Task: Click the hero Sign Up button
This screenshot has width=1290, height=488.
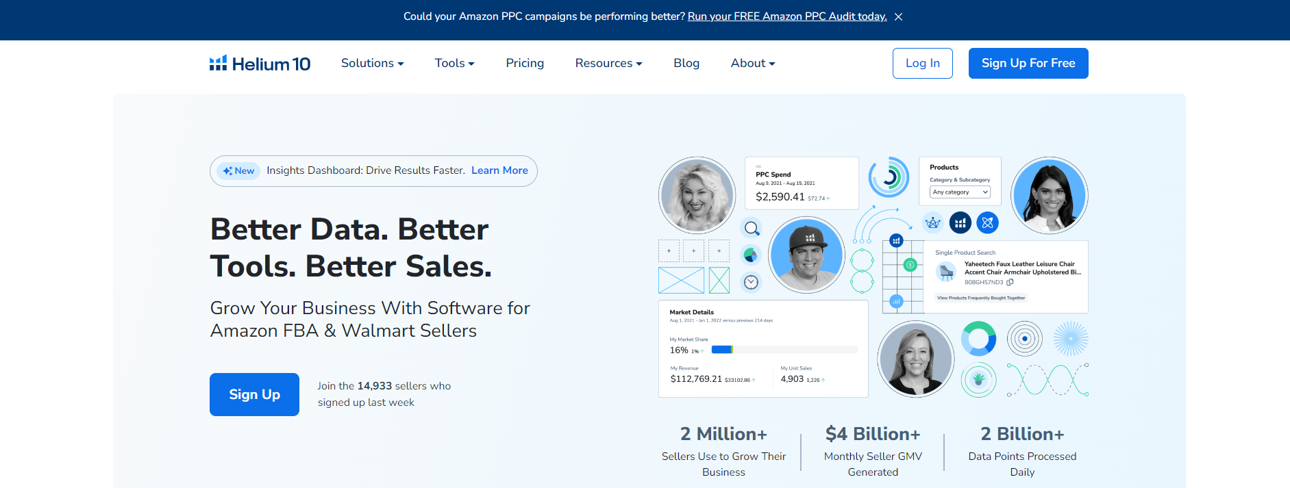Action: pos(254,394)
